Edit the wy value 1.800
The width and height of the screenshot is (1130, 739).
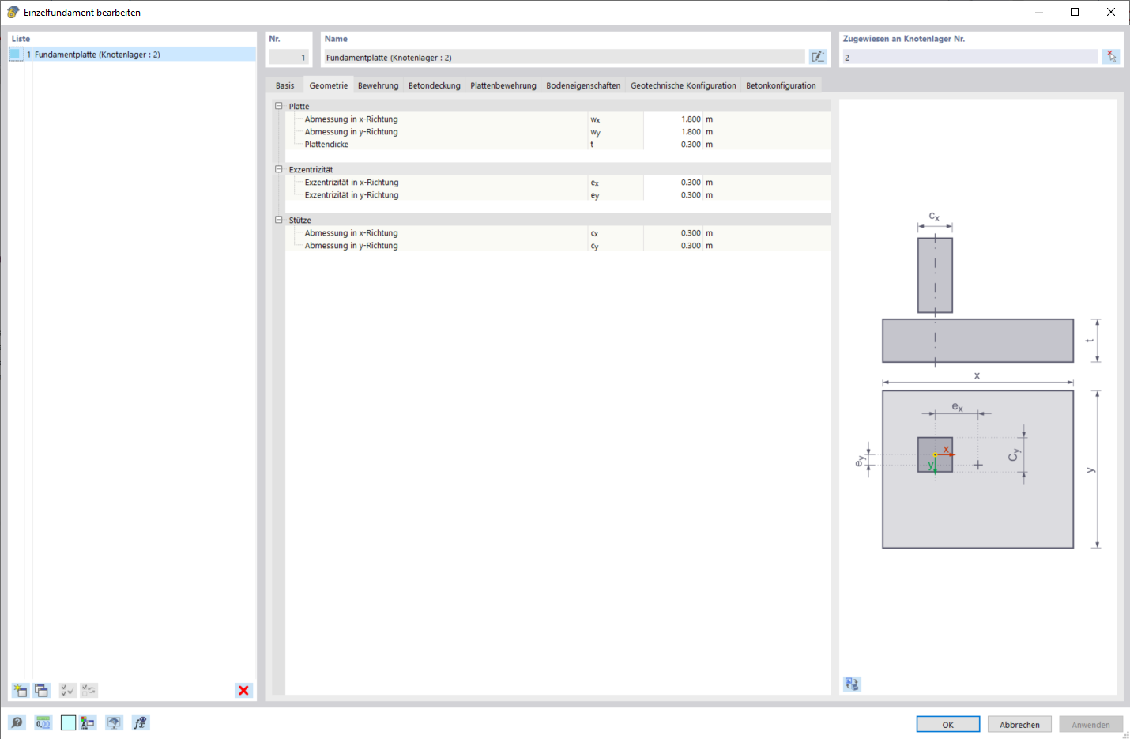pyautogui.click(x=672, y=132)
